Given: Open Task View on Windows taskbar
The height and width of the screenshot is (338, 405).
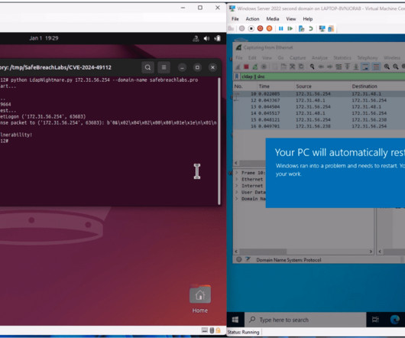Looking at the screenshot, I should coord(375,320).
